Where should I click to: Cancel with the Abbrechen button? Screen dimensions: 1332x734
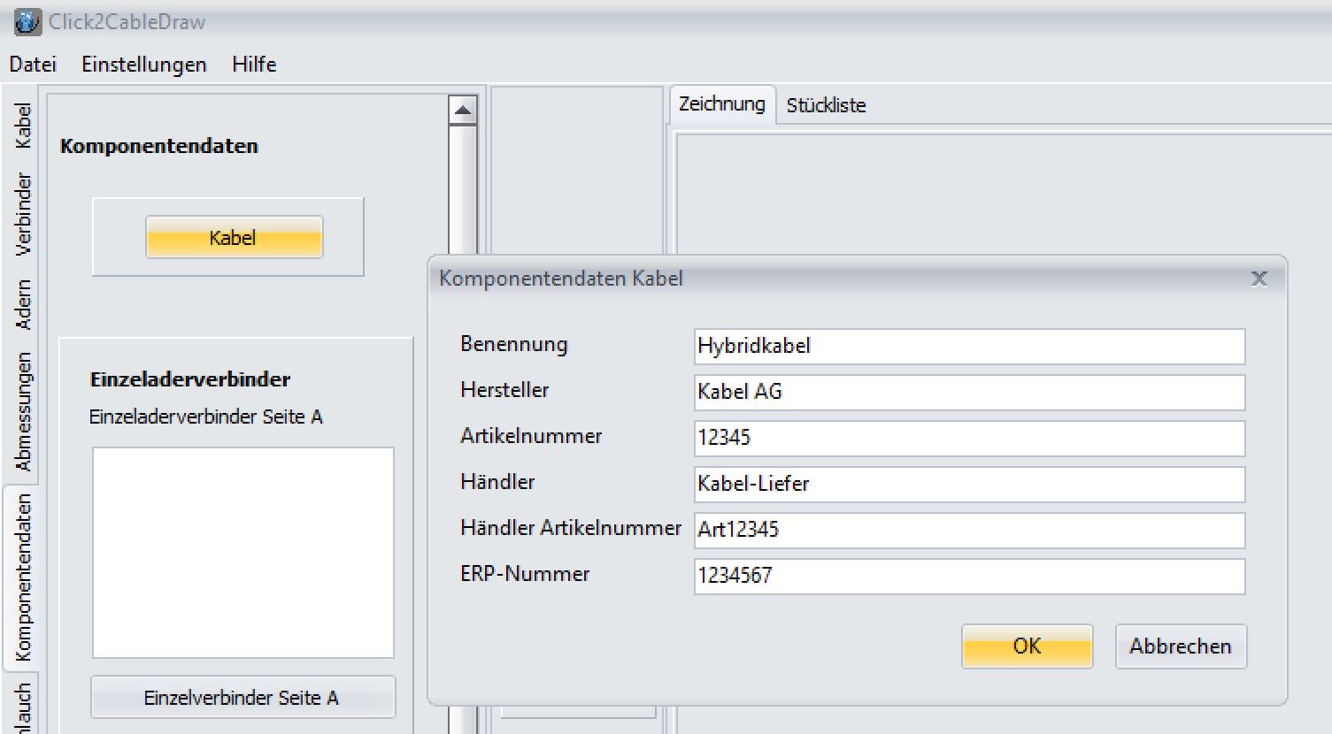pos(1180,646)
